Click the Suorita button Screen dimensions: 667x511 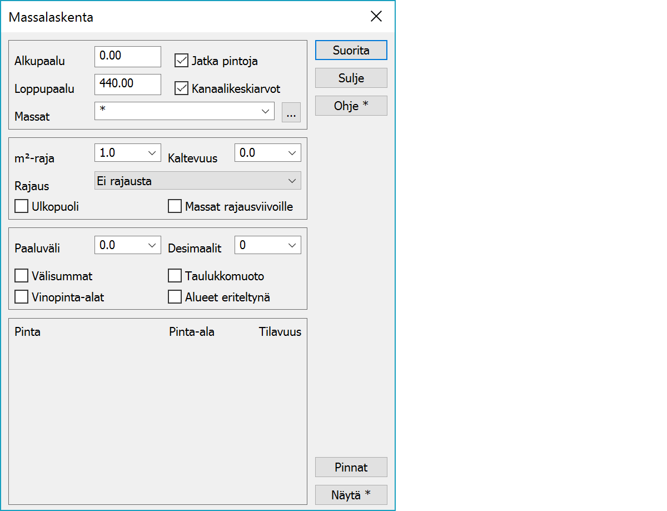click(351, 50)
